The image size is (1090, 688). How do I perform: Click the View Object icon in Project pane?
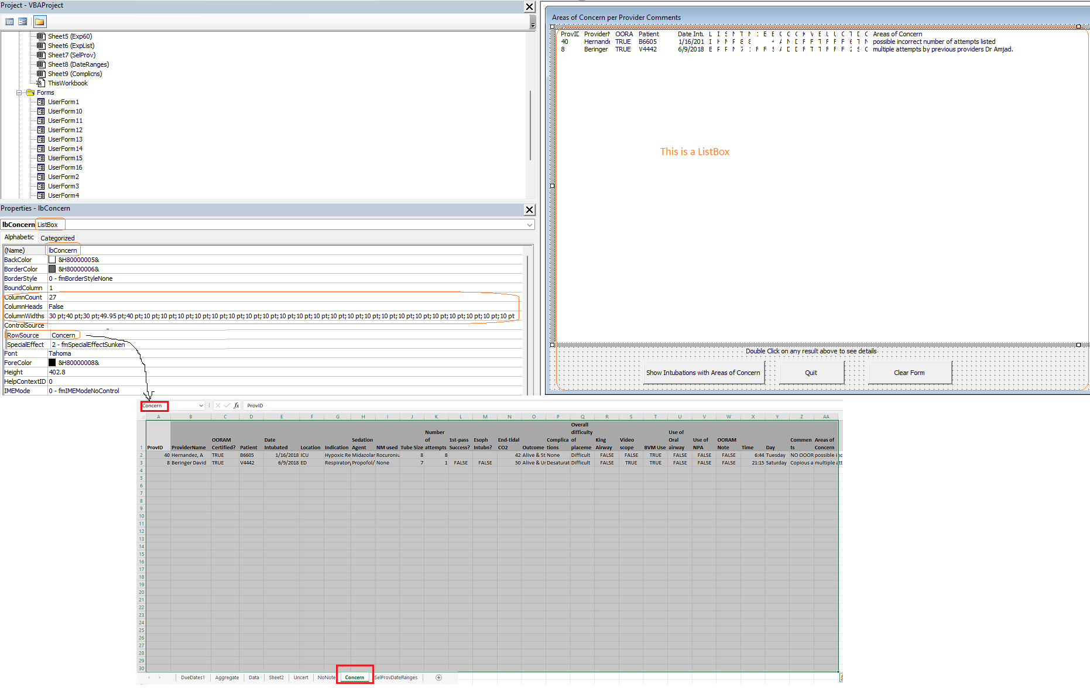(22, 22)
